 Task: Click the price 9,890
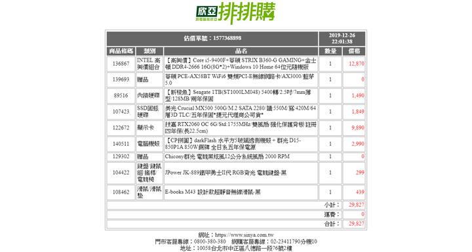coord(358,128)
